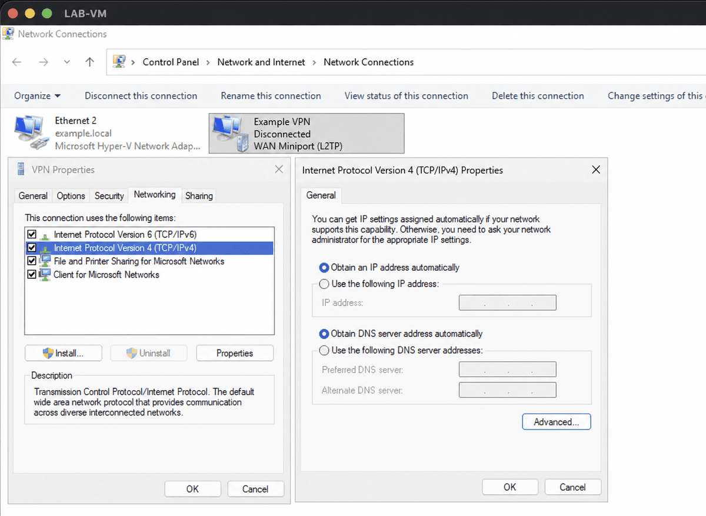The image size is (706, 516).
Task: Select the Example VPN connection icon
Action: click(231, 134)
